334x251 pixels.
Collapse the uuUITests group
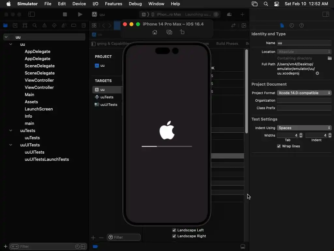pyautogui.click(x=11, y=145)
